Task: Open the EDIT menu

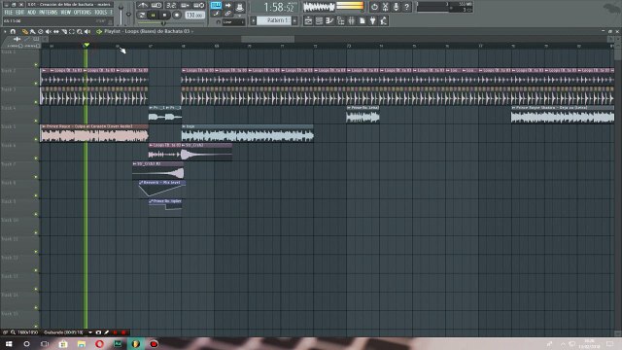Action: (x=19, y=13)
